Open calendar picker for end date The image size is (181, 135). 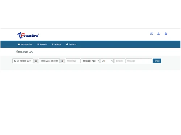(62, 61)
